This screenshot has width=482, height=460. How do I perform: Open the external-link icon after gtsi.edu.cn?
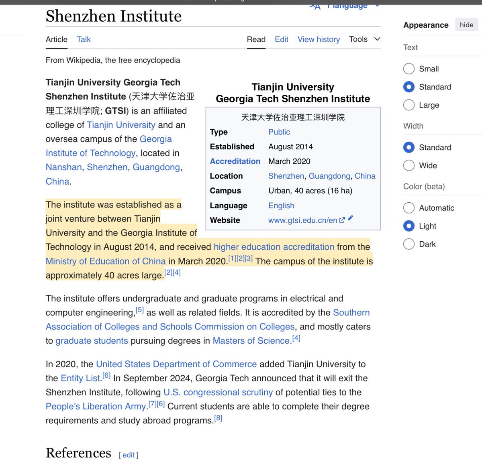coord(342,220)
